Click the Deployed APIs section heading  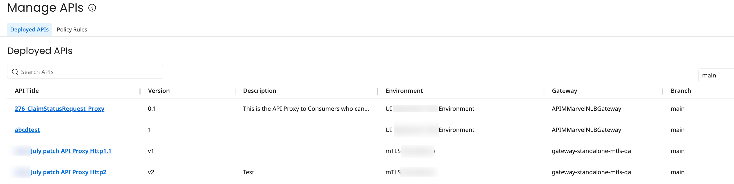pyautogui.click(x=40, y=51)
